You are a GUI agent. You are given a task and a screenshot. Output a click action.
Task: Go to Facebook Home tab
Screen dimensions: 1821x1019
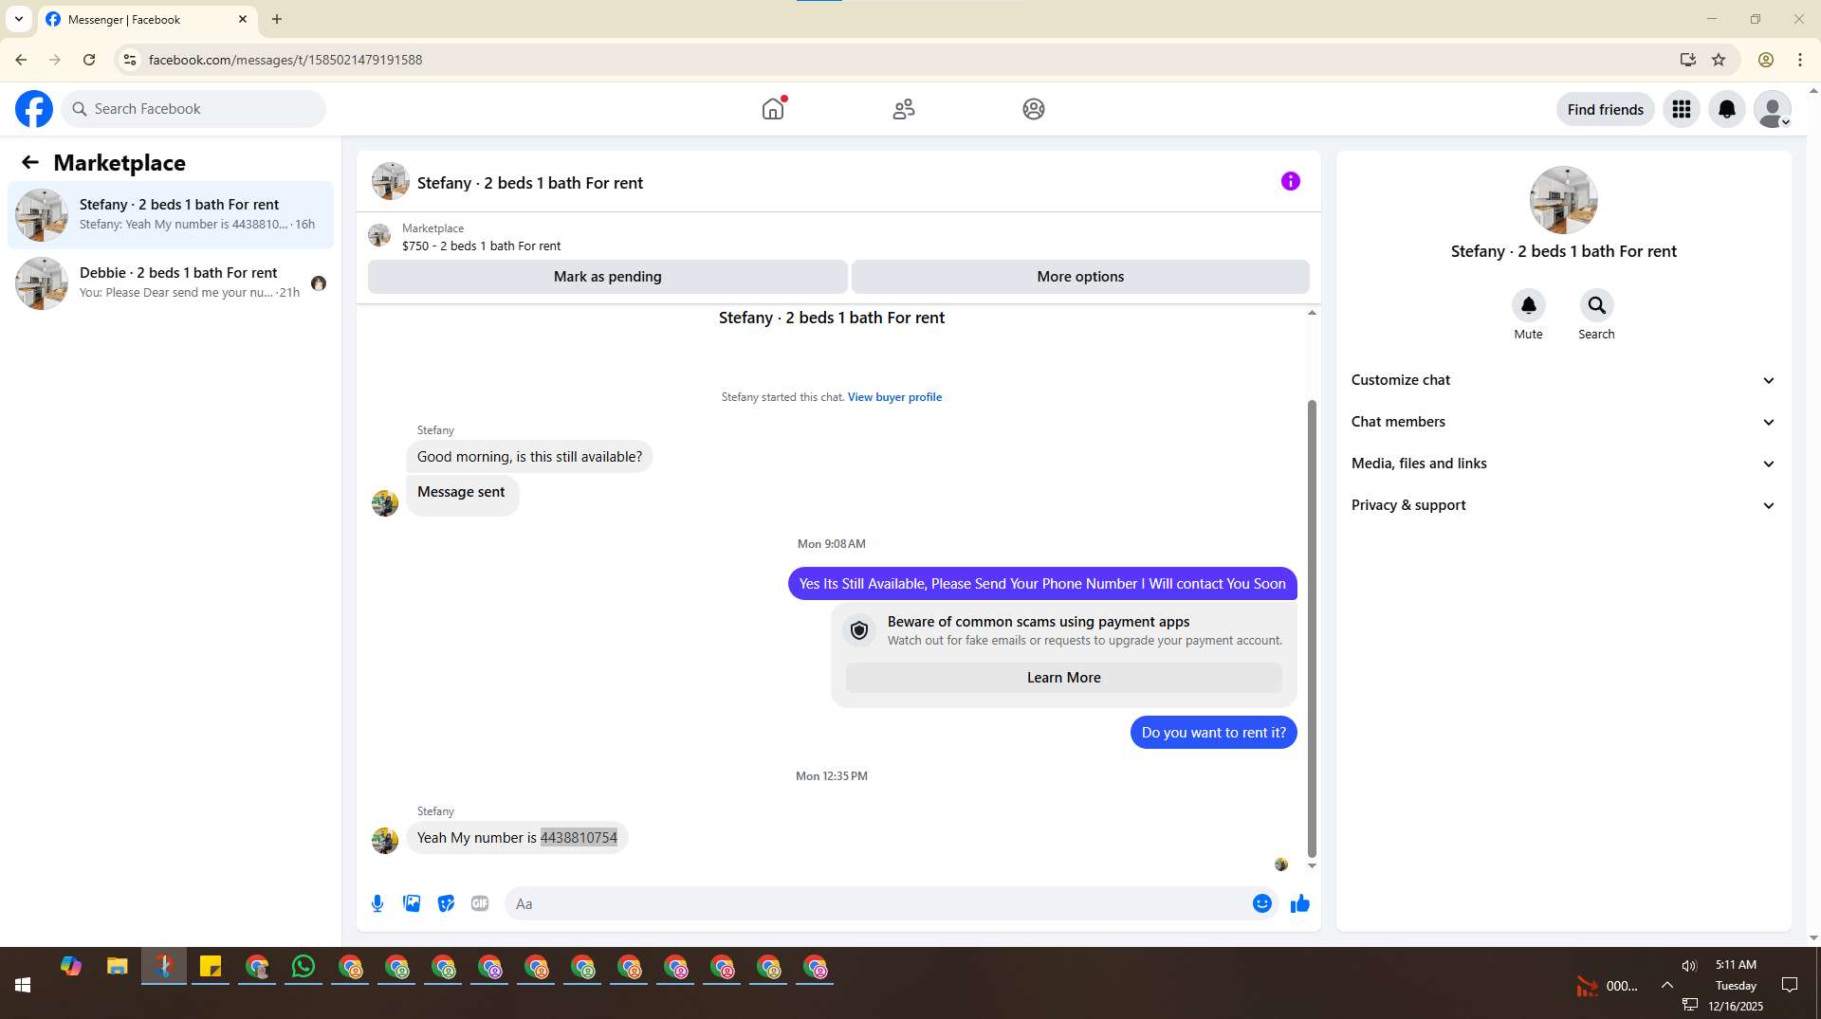(x=773, y=109)
